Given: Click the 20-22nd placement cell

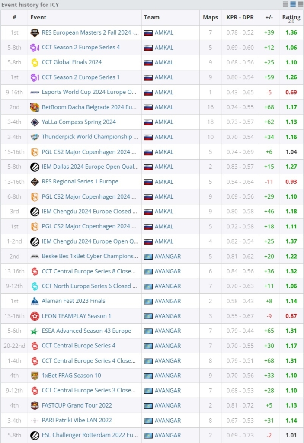Looking at the screenshot, I should coord(14,346).
